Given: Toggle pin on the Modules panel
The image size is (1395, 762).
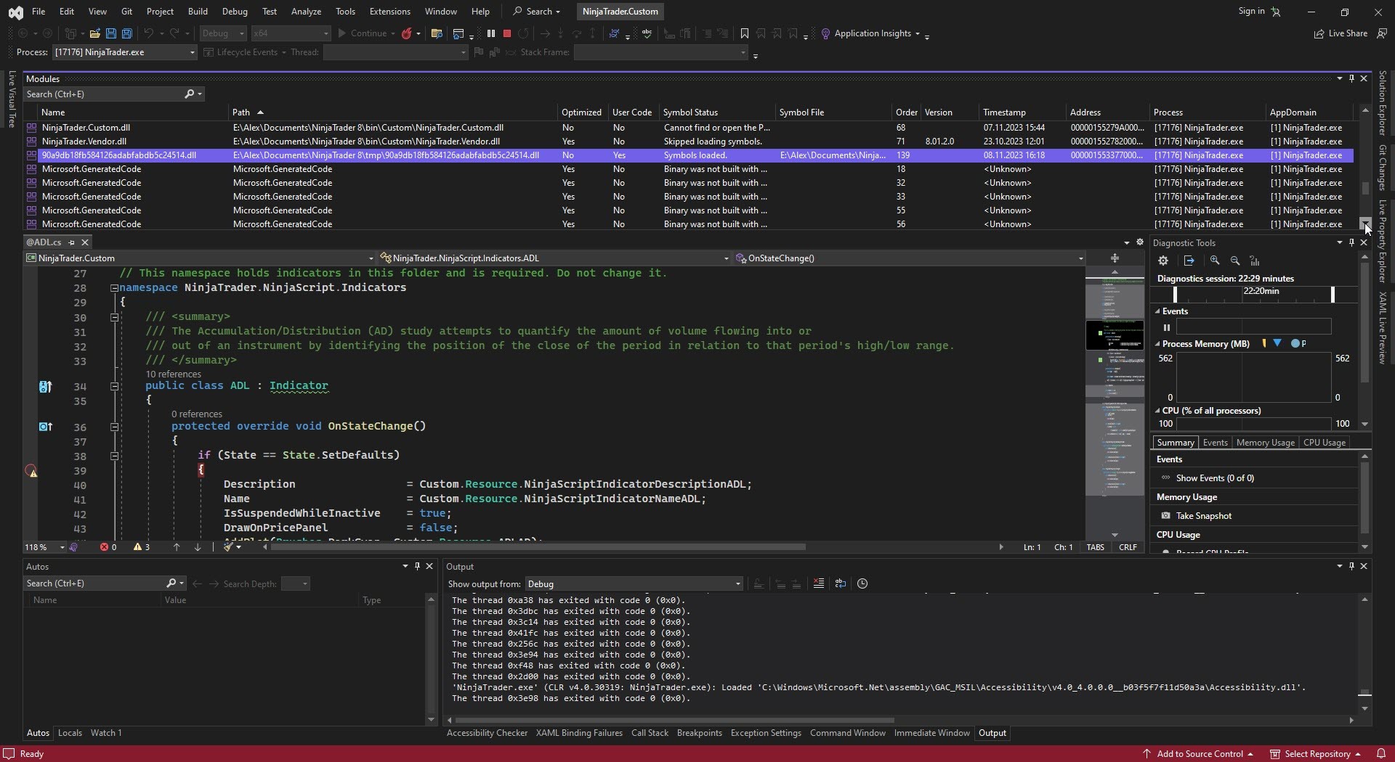Looking at the screenshot, I should coord(1351,78).
